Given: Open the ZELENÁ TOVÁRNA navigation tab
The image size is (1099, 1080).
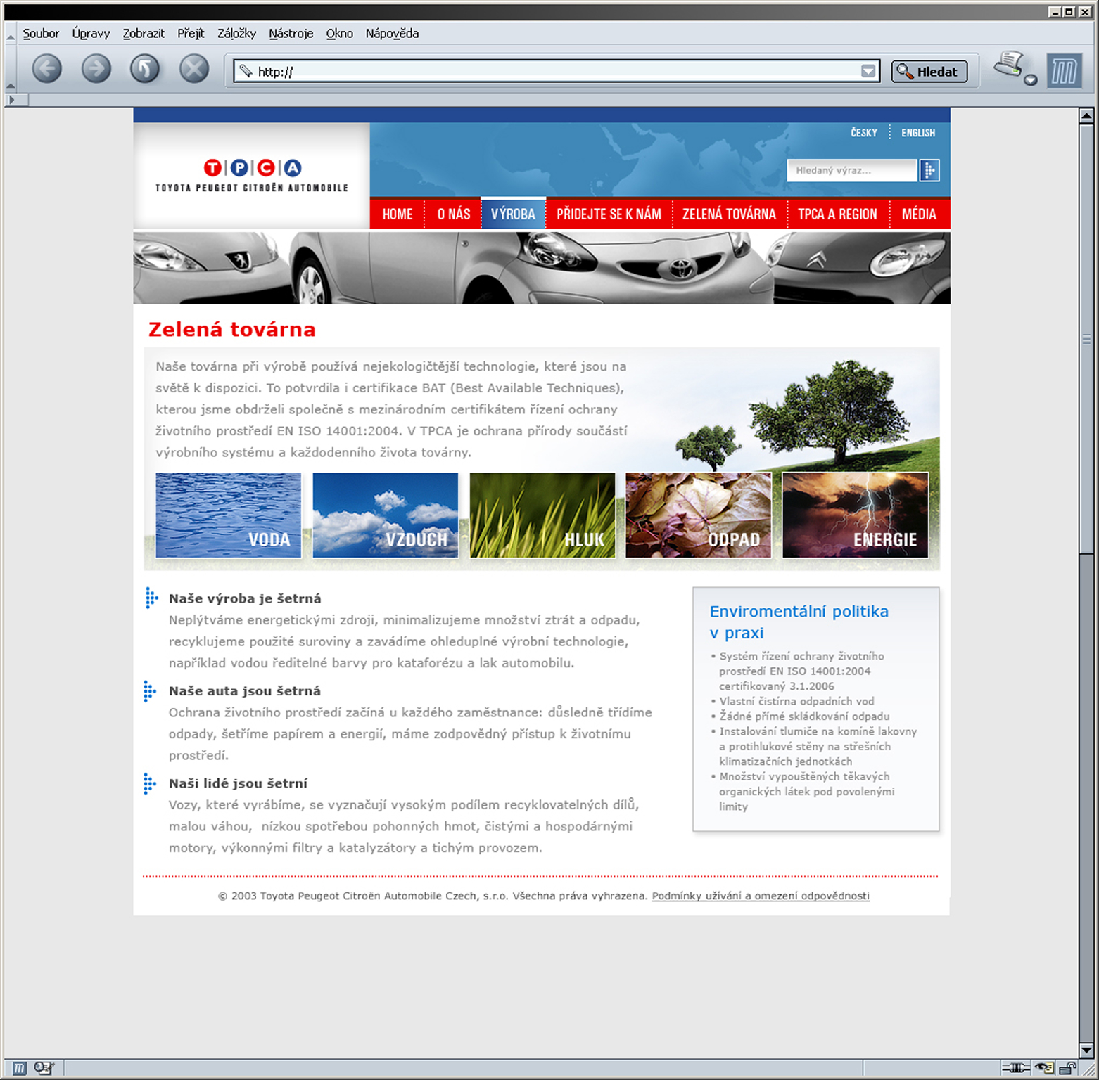Looking at the screenshot, I should [729, 214].
